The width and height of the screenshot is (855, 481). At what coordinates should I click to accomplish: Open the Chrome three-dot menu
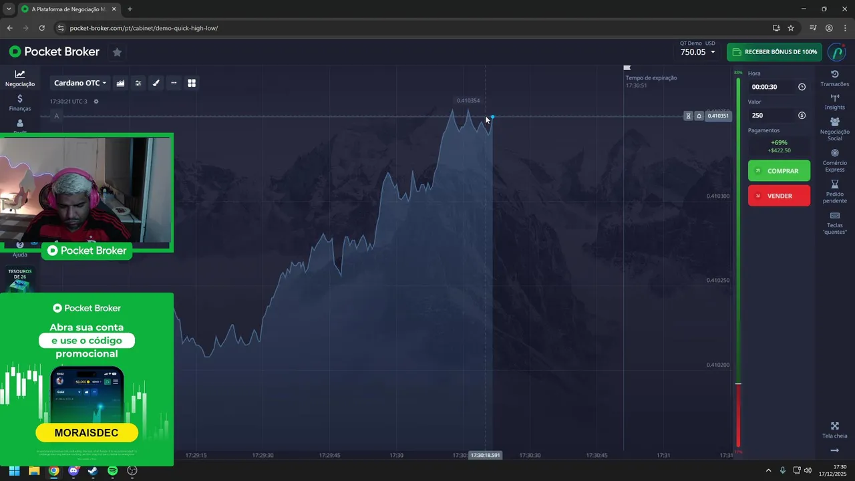click(x=845, y=28)
